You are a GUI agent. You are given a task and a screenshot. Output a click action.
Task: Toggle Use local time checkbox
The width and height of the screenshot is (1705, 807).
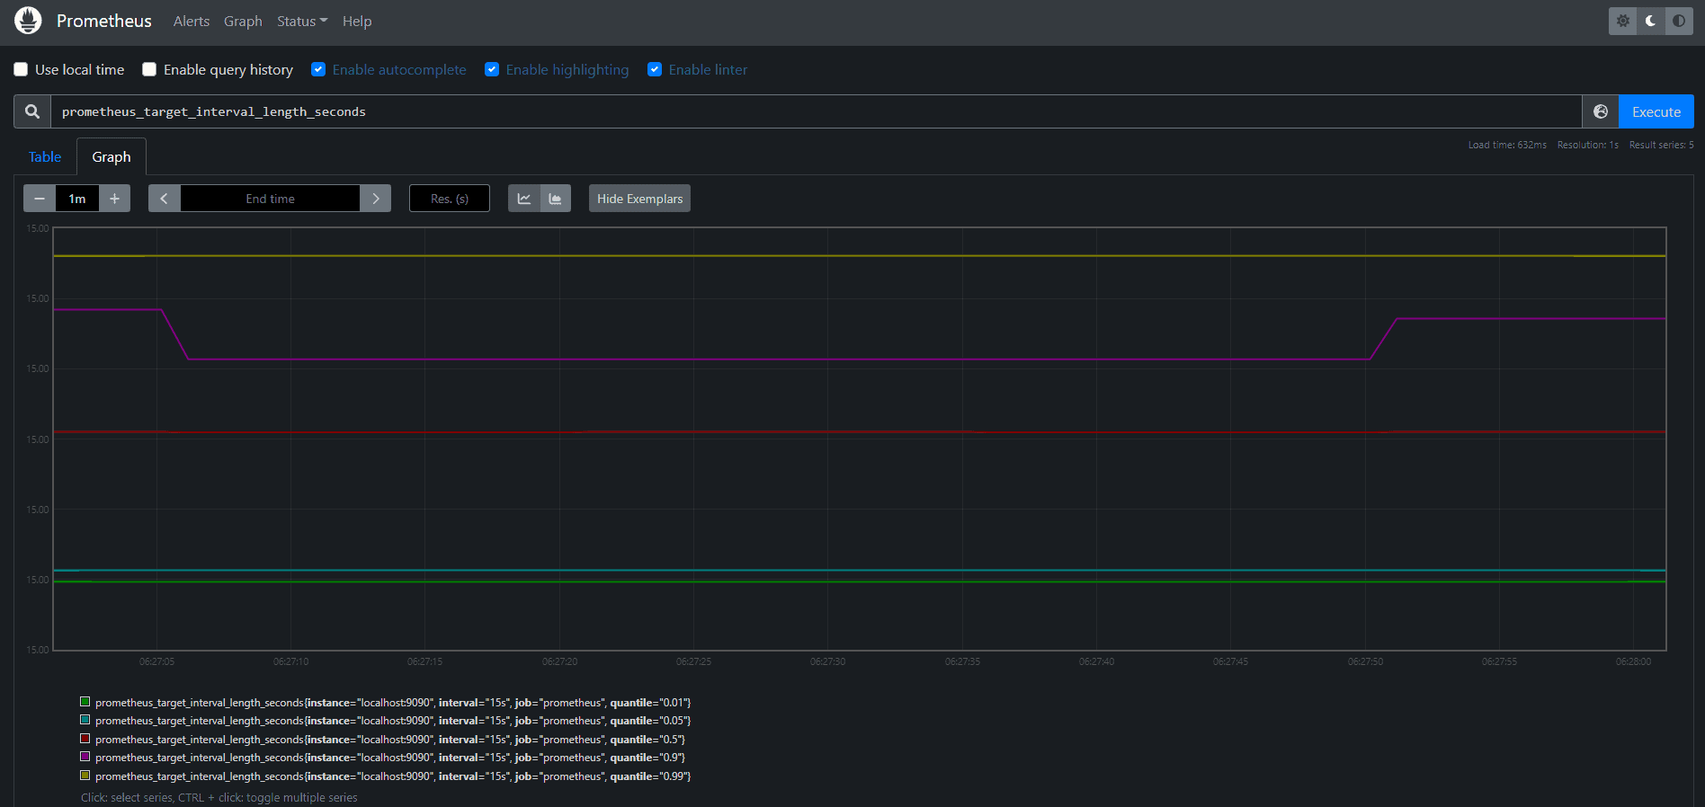(21, 69)
